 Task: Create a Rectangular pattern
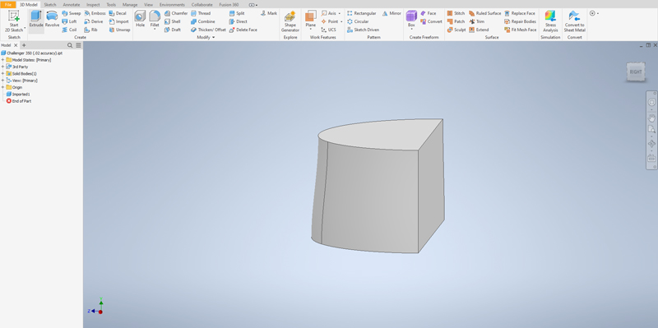click(x=361, y=13)
